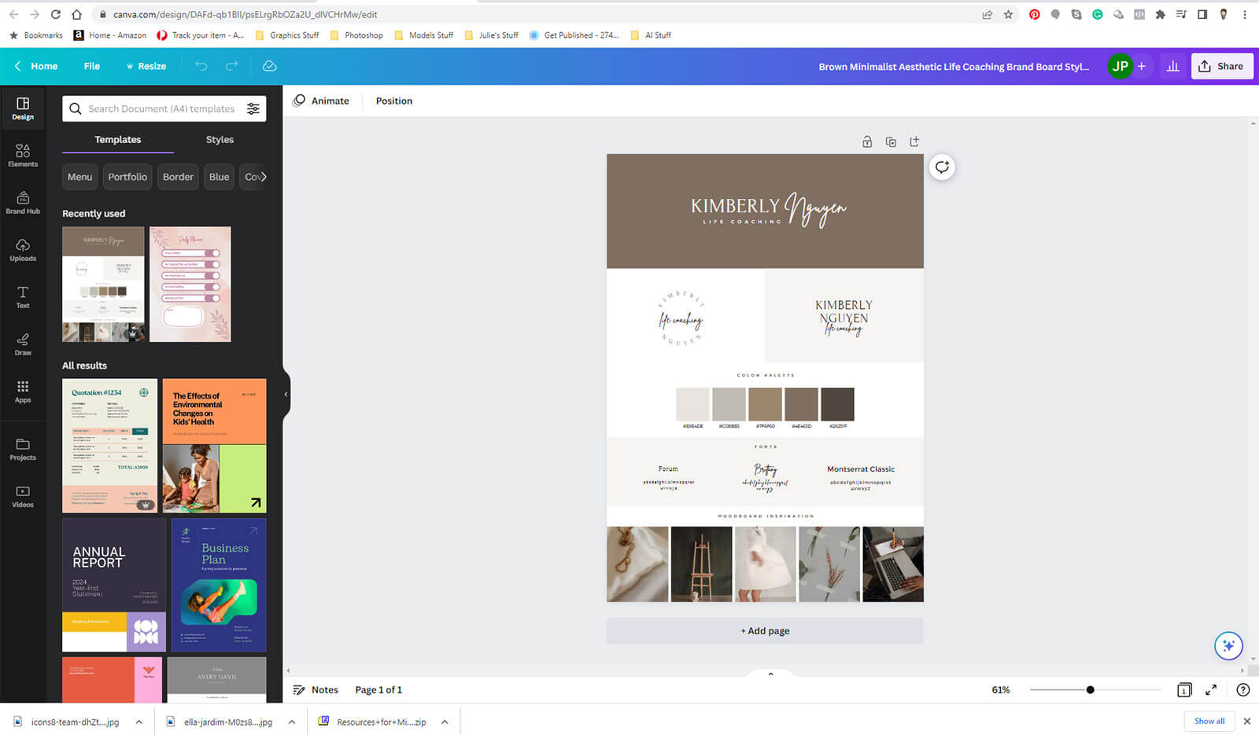Lock the page with padlock icon
The height and width of the screenshot is (735, 1259).
point(867,142)
